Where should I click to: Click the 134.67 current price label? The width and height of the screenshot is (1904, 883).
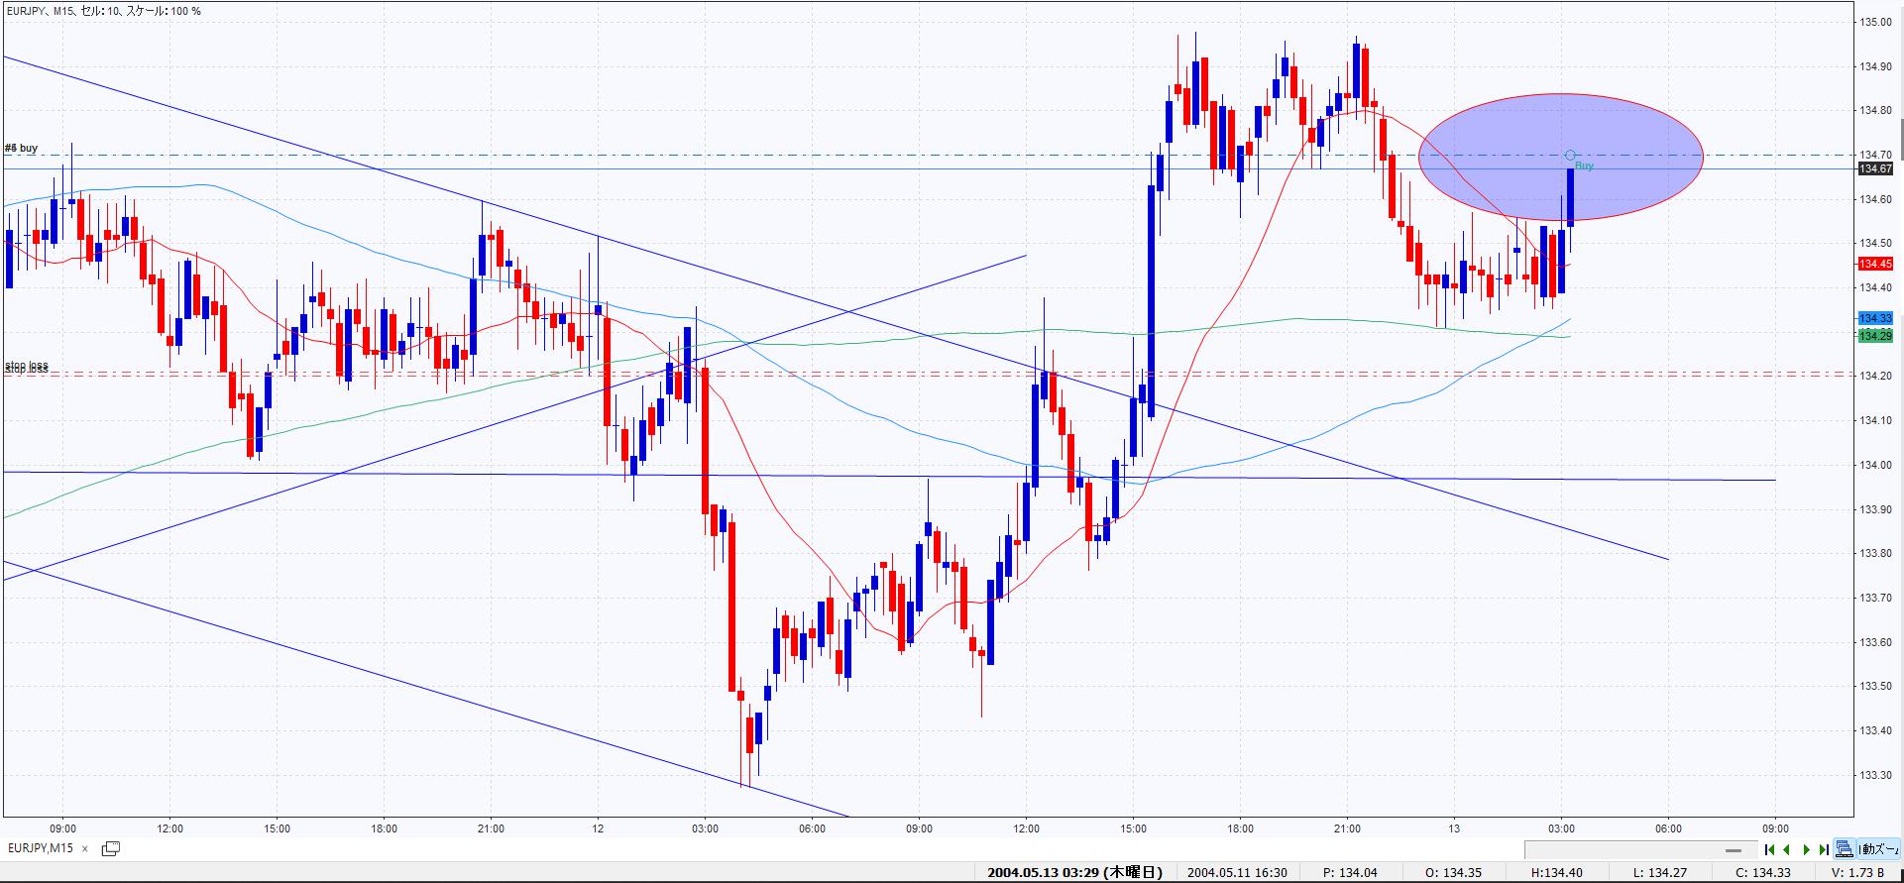click(x=1875, y=168)
